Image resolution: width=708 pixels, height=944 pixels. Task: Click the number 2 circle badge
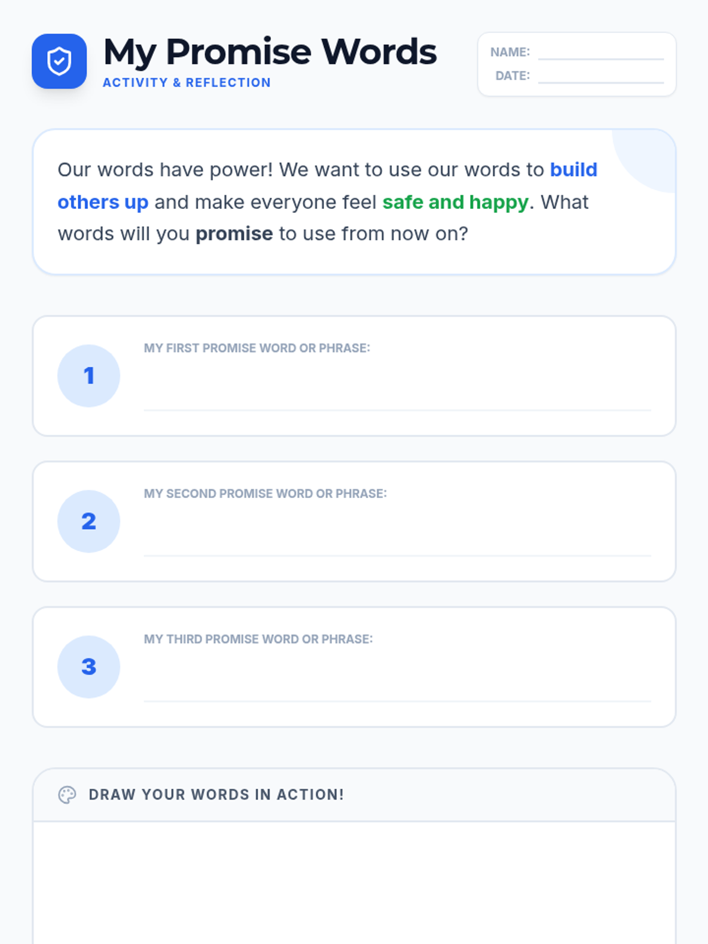click(88, 522)
